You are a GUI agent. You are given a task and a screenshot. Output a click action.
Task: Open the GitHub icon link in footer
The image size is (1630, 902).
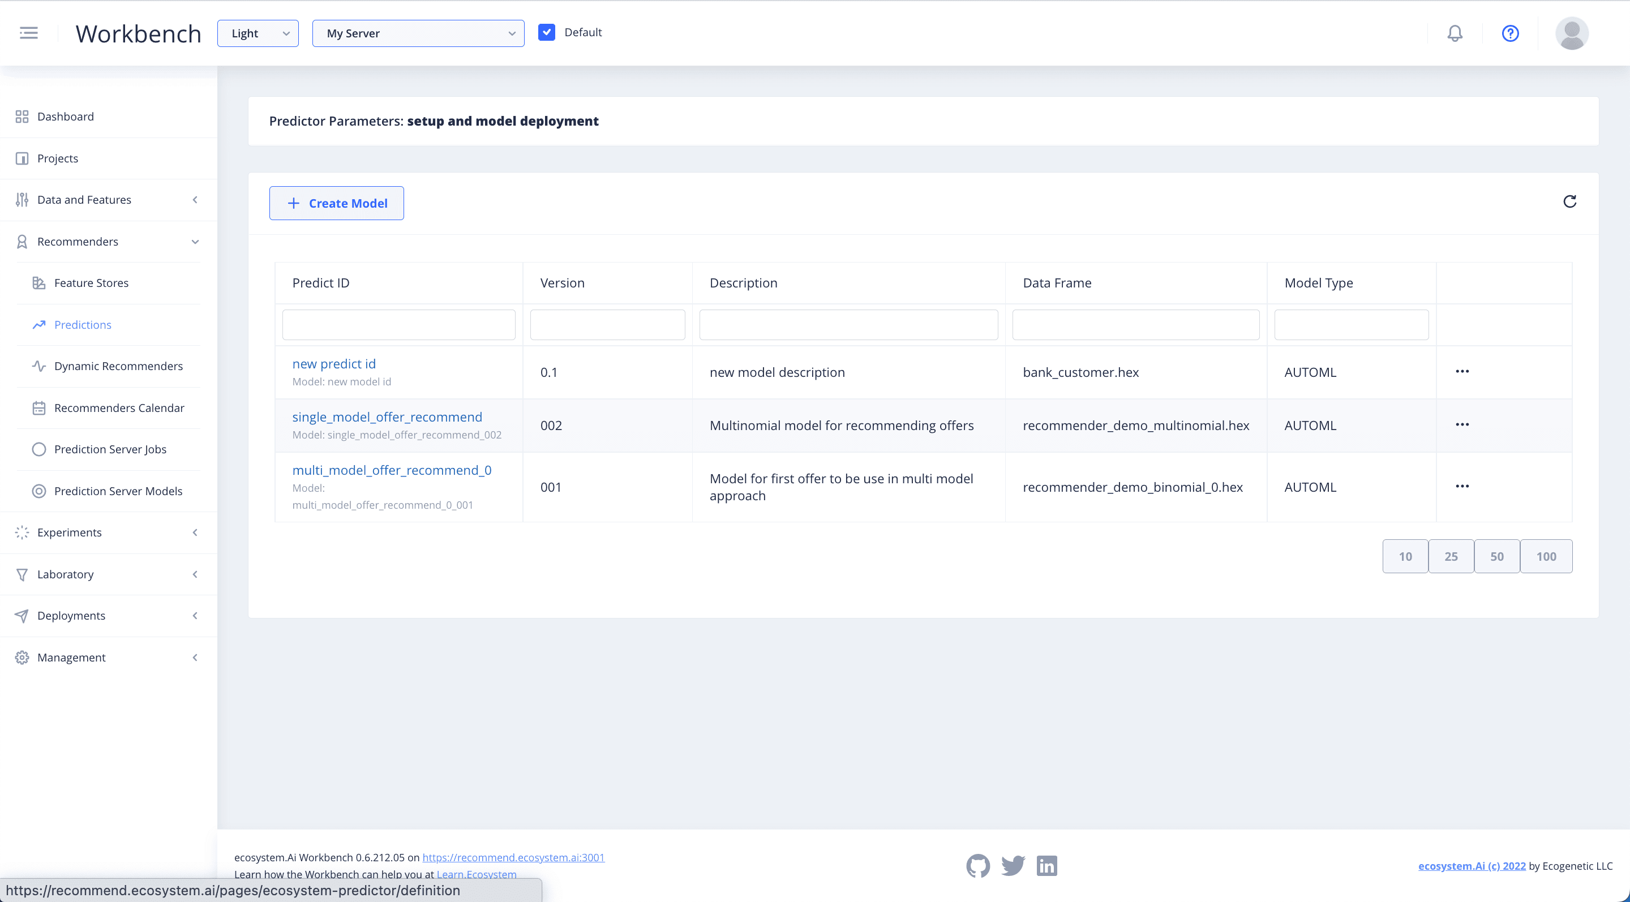[977, 865]
